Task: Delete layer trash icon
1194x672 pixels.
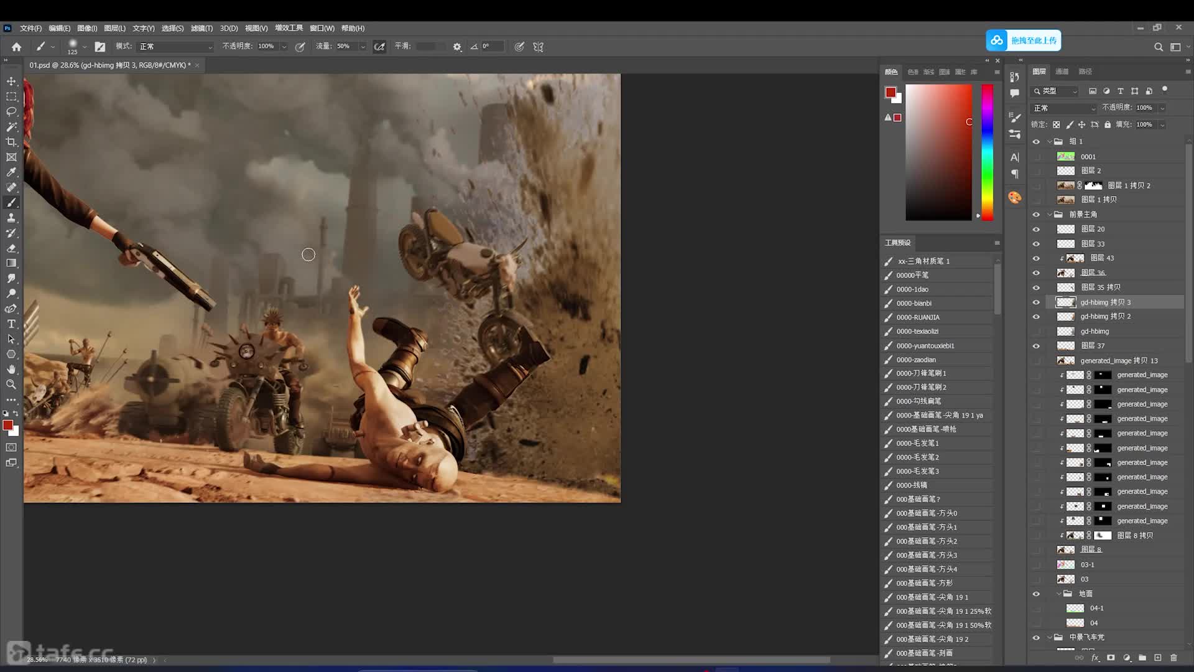Action: coord(1173,658)
